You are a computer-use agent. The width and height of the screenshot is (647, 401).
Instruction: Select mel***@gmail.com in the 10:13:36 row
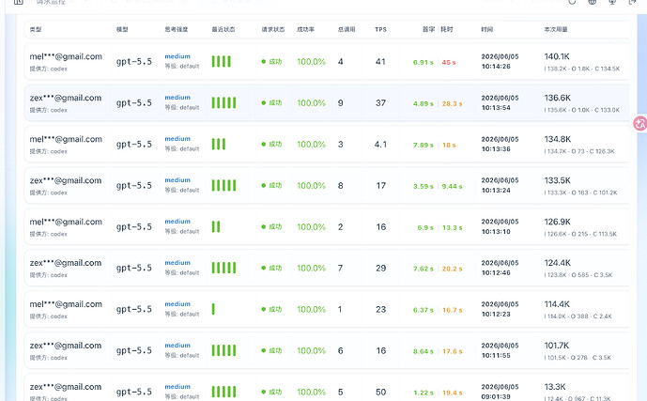tap(66, 139)
